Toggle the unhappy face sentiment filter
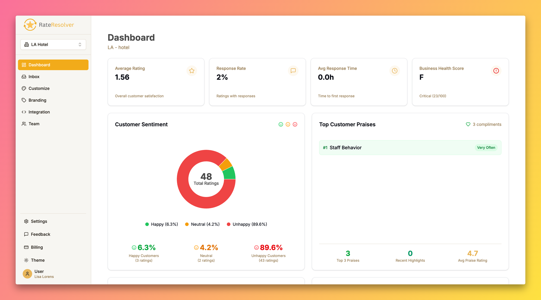The width and height of the screenshot is (541, 300). pyautogui.click(x=295, y=124)
